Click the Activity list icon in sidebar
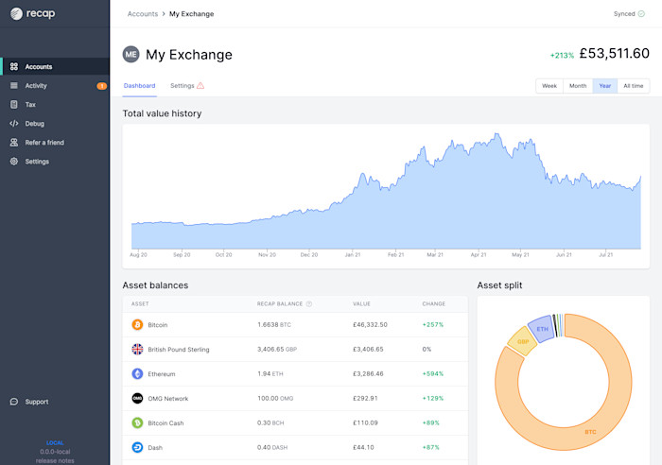Image resolution: width=662 pixels, height=465 pixels. pyautogui.click(x=14, y=86)
